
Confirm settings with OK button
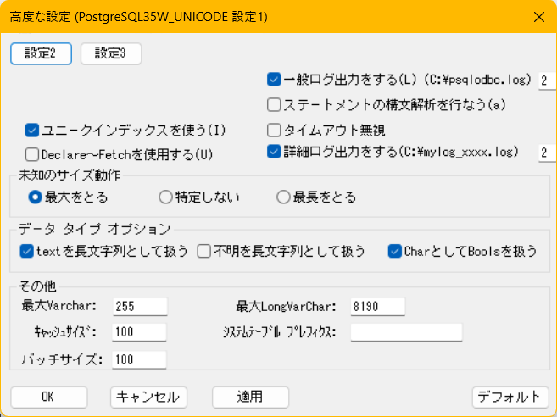point(49,398)
